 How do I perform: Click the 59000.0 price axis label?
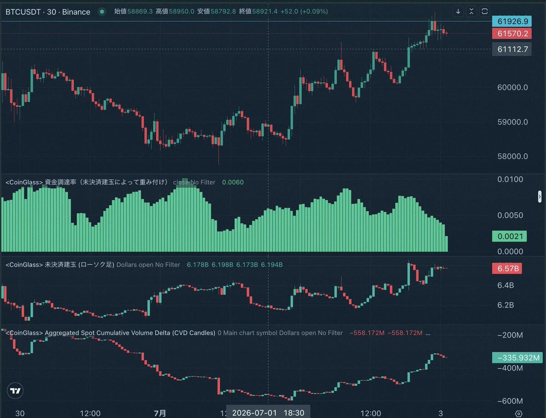(513, 122)
